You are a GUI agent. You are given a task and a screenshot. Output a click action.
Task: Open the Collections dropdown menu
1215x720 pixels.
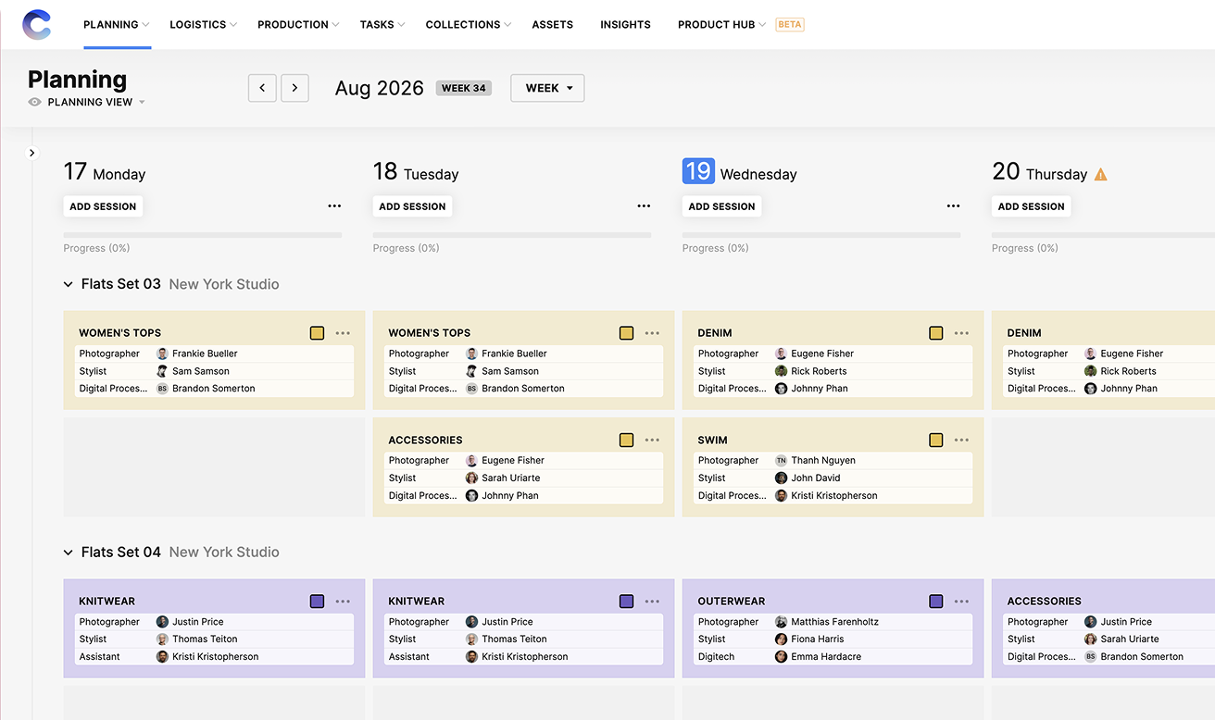[x=469, y=25]
